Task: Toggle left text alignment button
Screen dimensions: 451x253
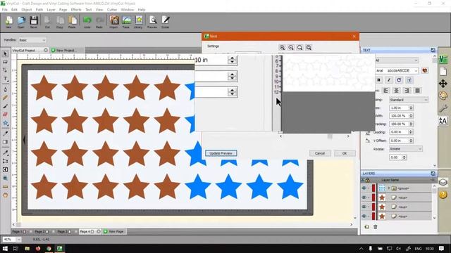Action: (386, 91)
